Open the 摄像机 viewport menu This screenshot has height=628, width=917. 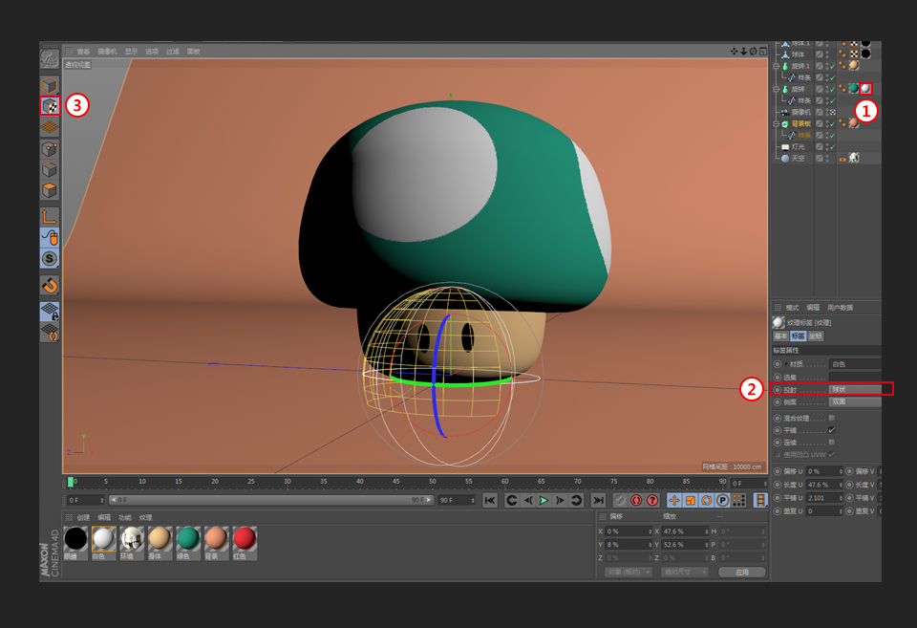(x=107, y=52)
